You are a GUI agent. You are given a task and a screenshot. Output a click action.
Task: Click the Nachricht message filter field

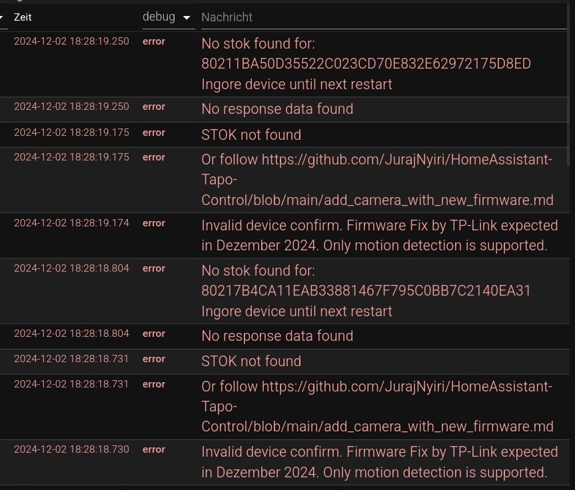coord(384,17)
